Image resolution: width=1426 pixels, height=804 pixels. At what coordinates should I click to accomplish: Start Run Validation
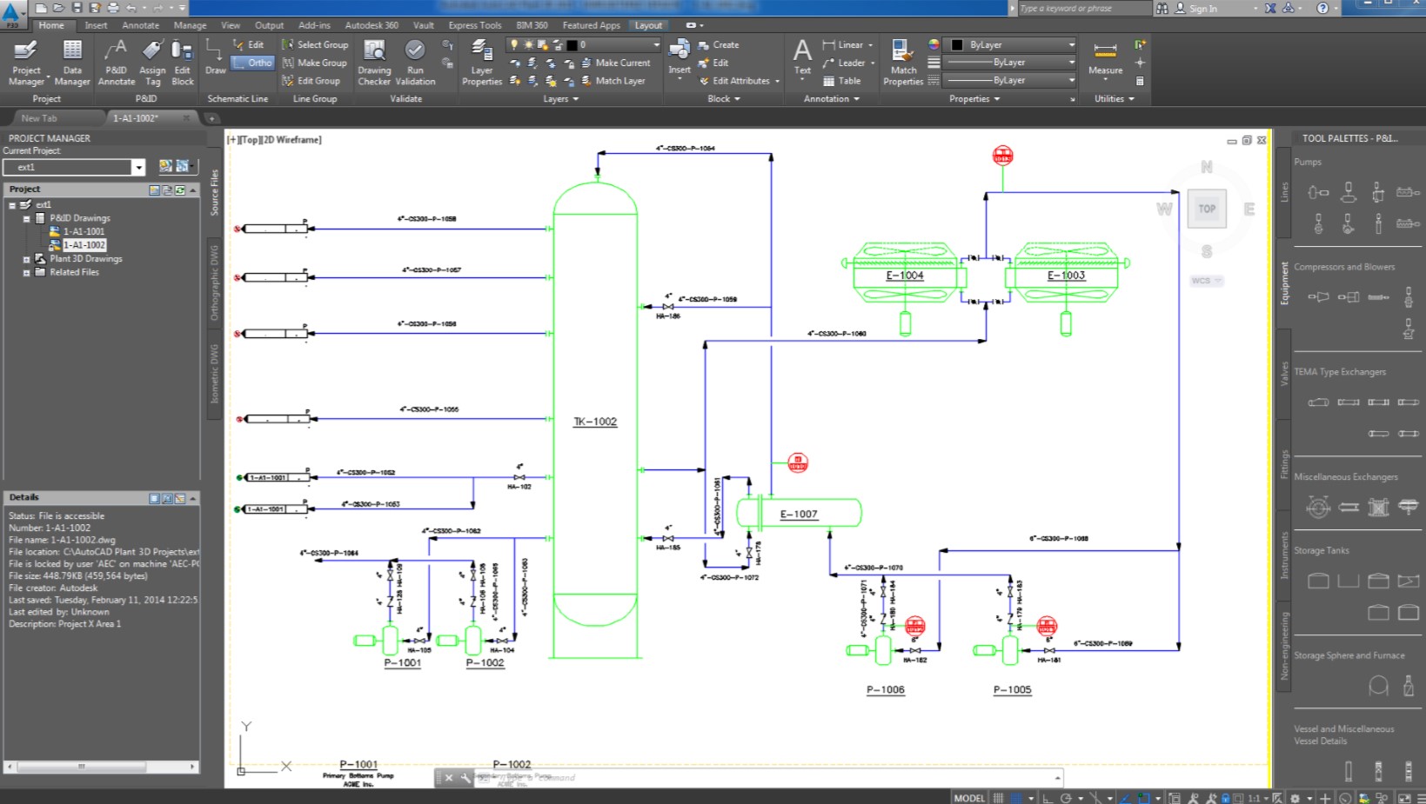click(x=415, y=61)
